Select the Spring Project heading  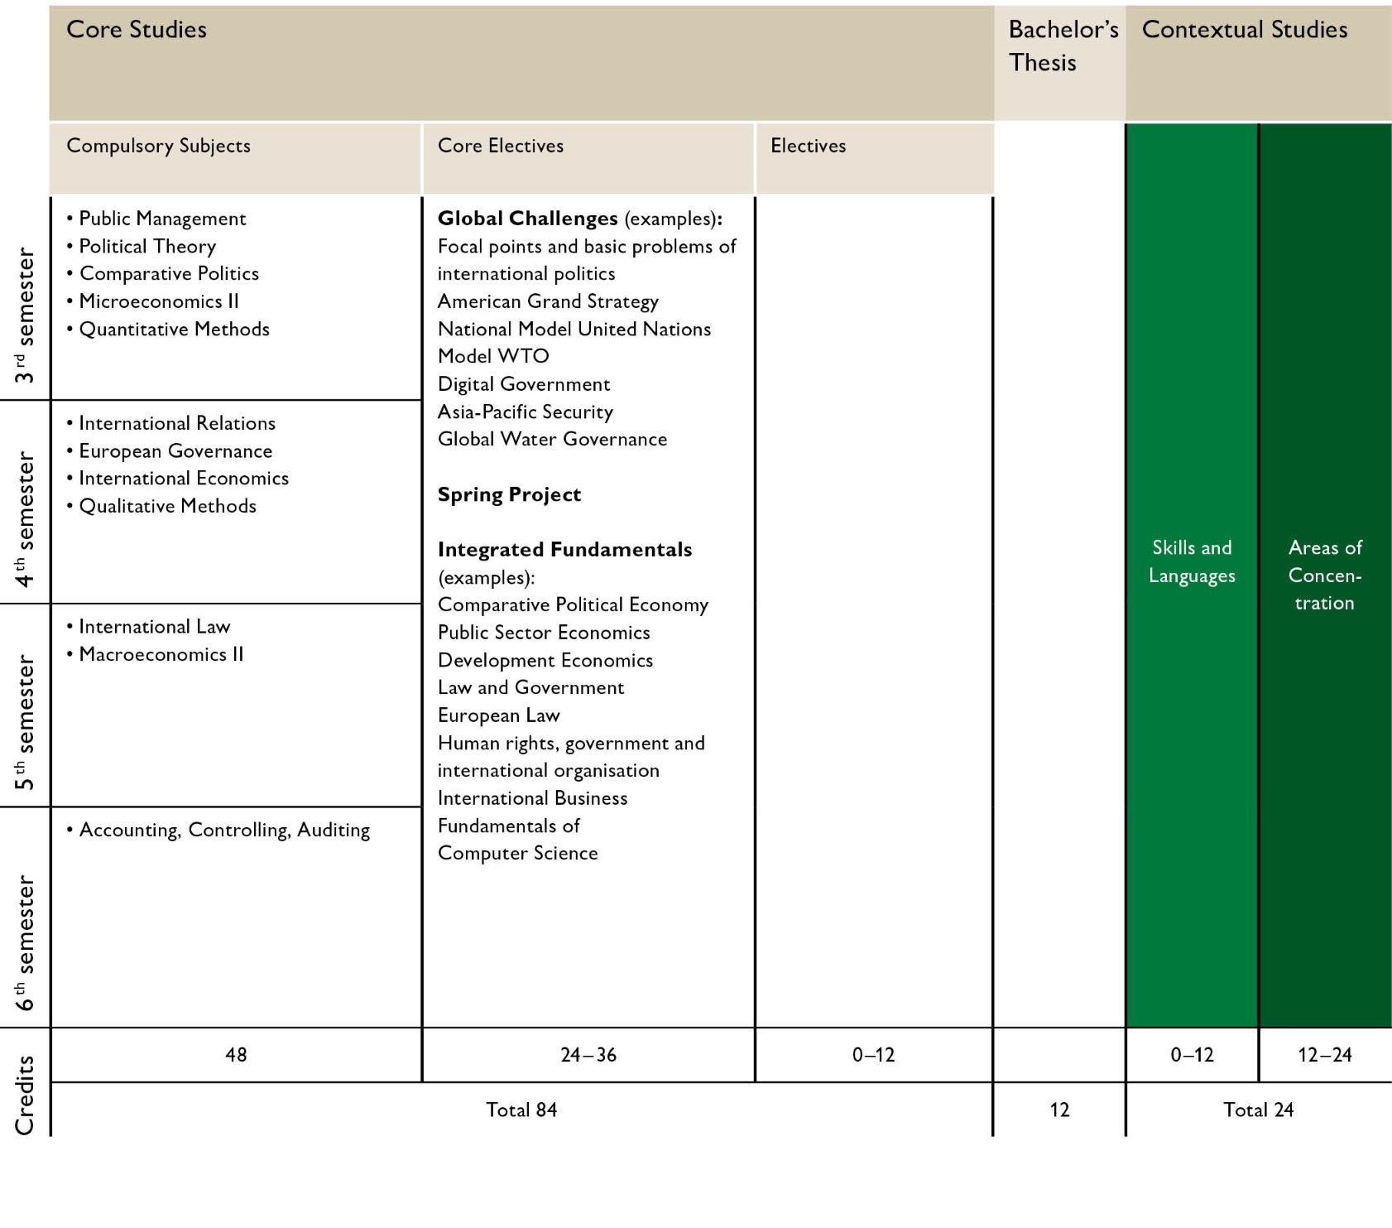click(509, 494)
